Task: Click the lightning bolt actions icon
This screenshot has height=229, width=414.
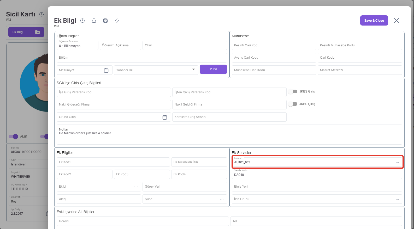Action: click(x=117, y=21)
